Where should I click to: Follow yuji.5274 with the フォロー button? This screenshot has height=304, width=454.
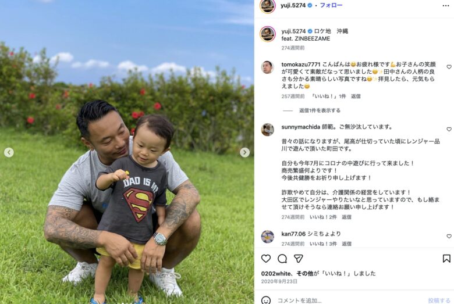(331, 5)
